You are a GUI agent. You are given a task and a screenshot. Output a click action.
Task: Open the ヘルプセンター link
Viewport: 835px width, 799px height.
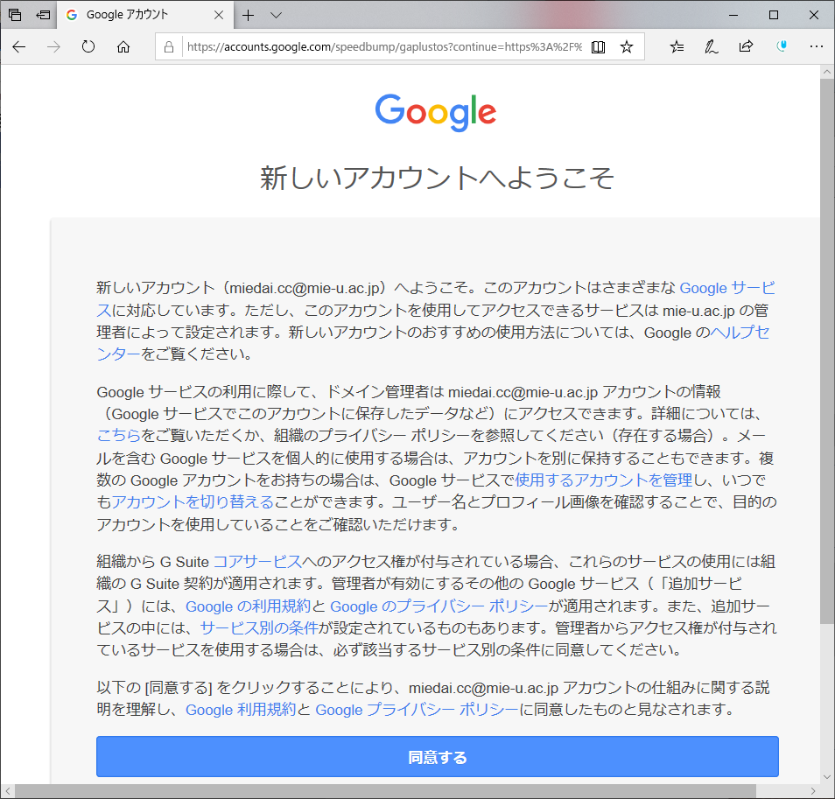[740, 333]
